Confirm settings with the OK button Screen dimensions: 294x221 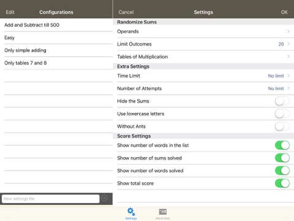pos(284,12)
